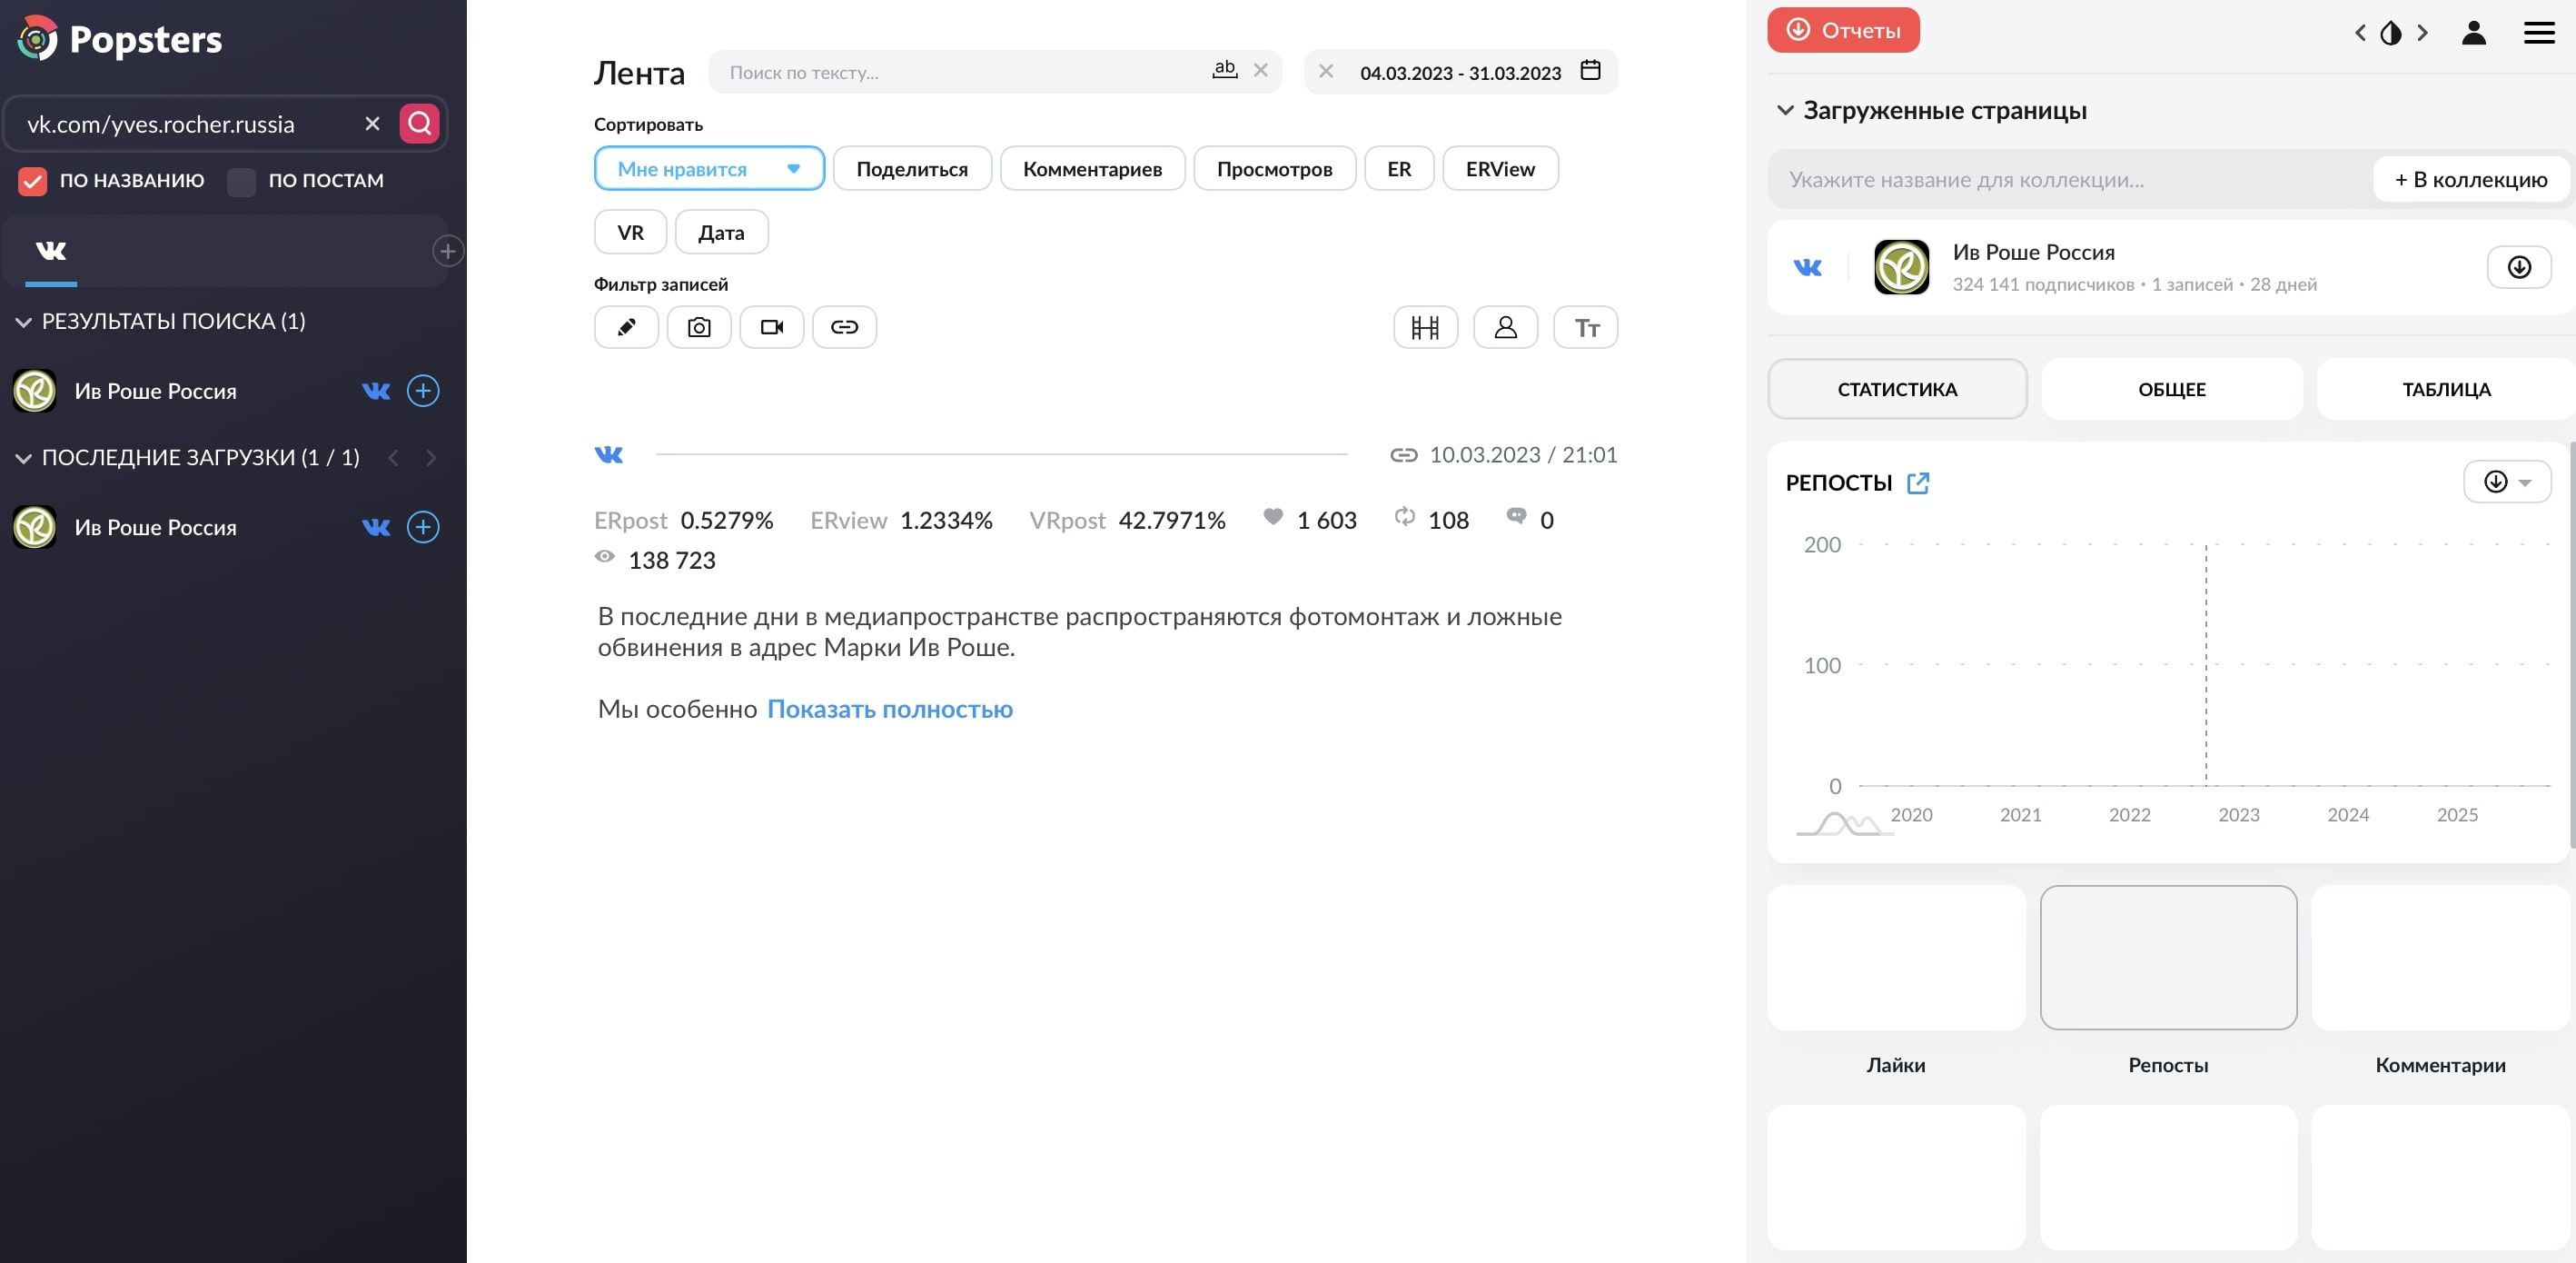Open VK source icon of the post

609,455
